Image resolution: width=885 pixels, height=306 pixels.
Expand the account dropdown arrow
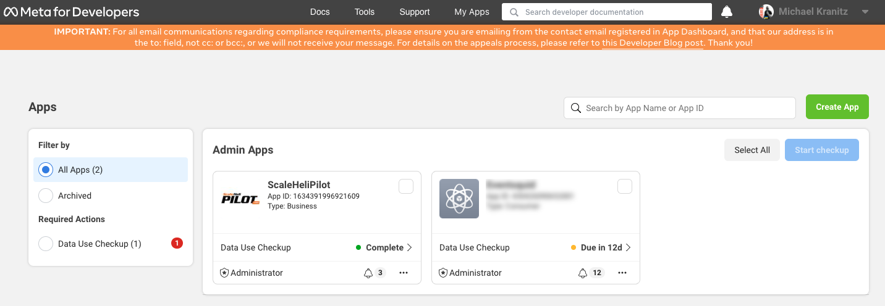click(x=865, y=12)
